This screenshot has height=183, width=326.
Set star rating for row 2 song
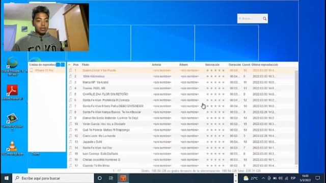[215, 76]
